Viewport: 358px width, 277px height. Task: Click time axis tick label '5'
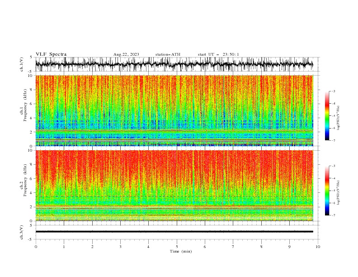click(x=177, y=247)
